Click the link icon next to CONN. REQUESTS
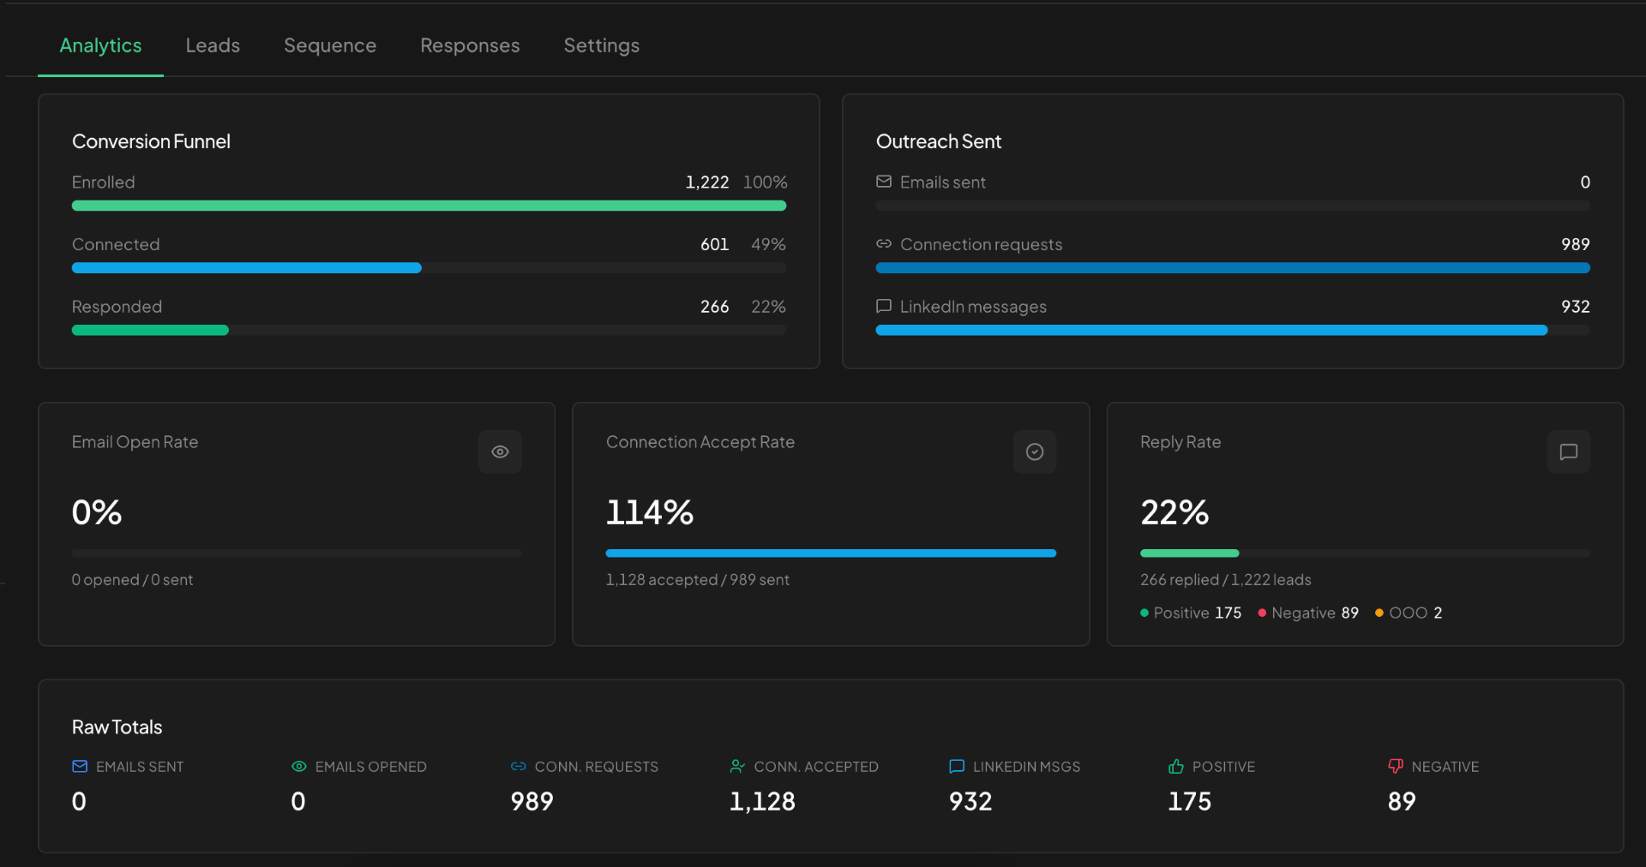 click(x=519, y=766)
